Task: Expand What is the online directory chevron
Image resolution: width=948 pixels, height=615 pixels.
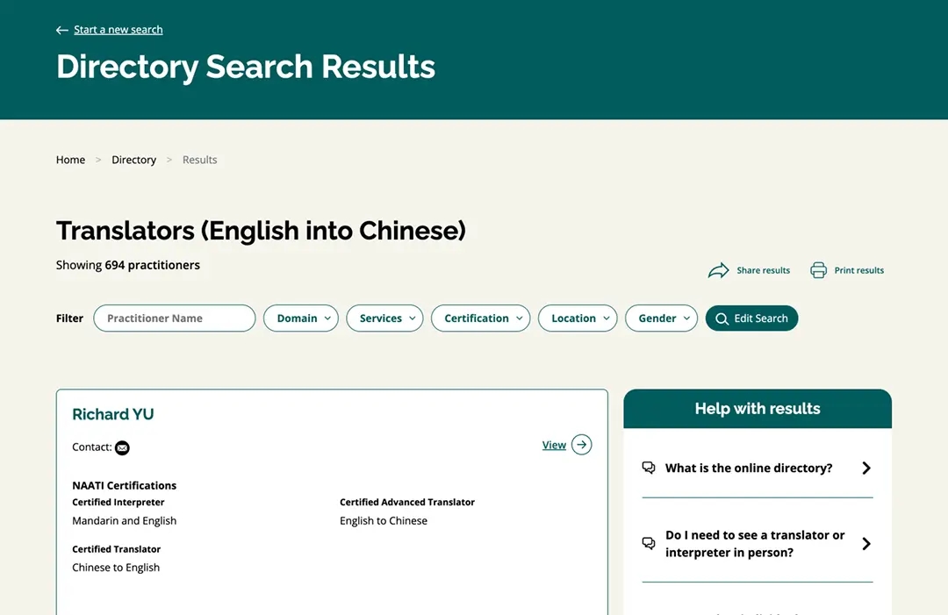Action: 865,468
